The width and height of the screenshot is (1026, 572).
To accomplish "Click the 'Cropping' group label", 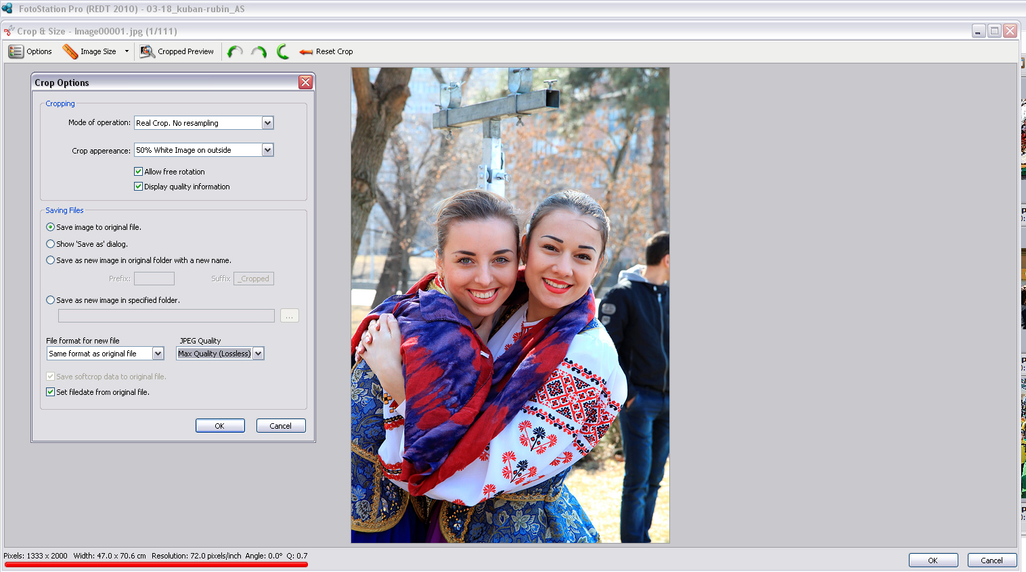I will [x=60, y=103].
